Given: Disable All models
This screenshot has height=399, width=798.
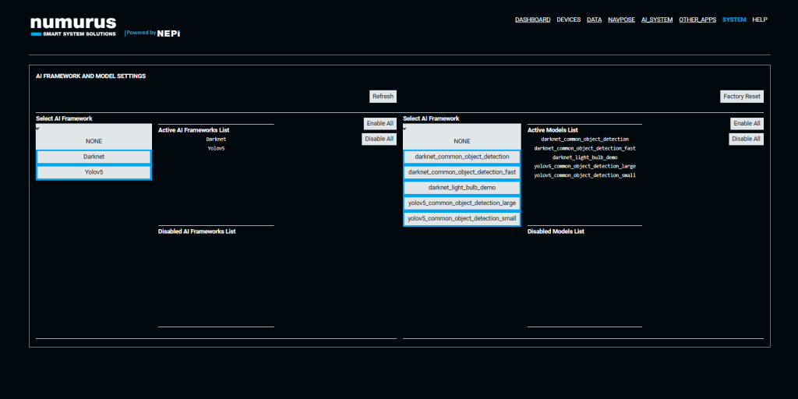Looking at the screenshot, I should tap(747, 139).
